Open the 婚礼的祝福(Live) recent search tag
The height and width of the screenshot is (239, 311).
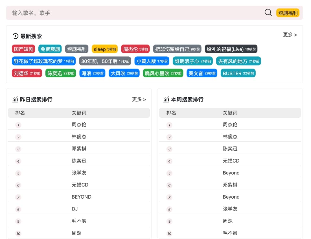[x=231, y=49]
